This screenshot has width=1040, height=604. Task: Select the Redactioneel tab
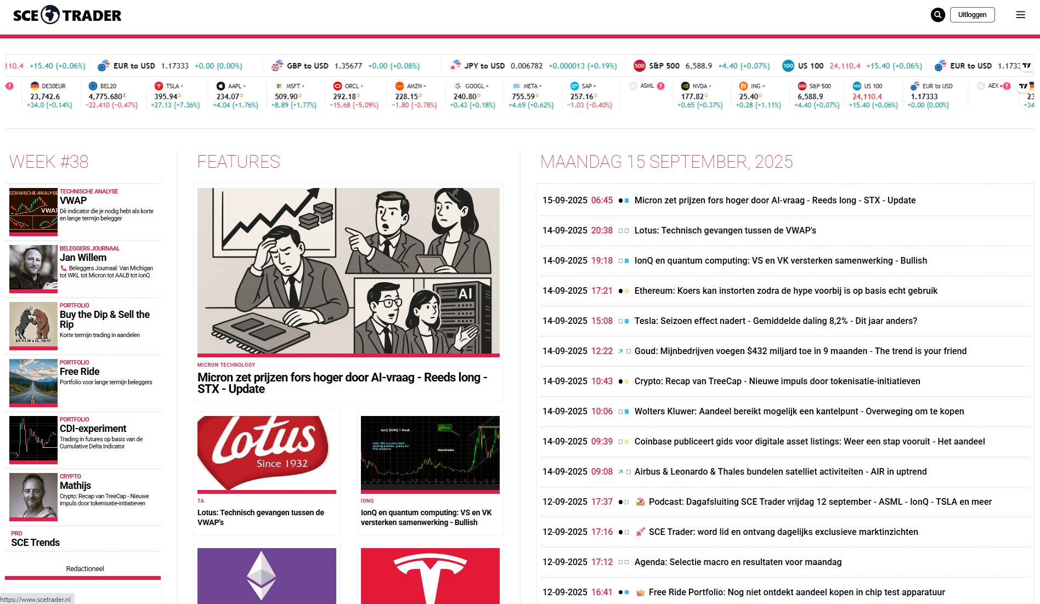(85, 569)
